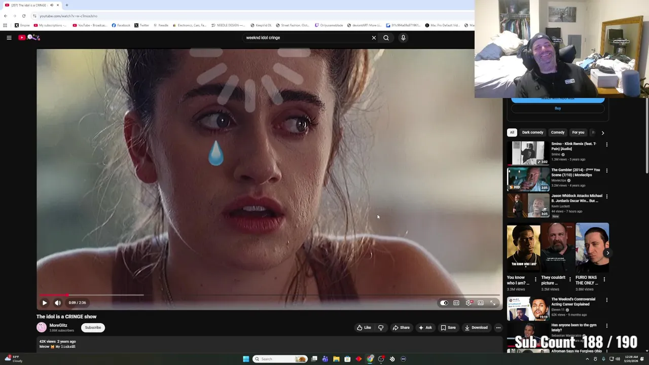Select the For you filter chip
The height and width of the screenshot is (365, 649).
tap(578, 132)
